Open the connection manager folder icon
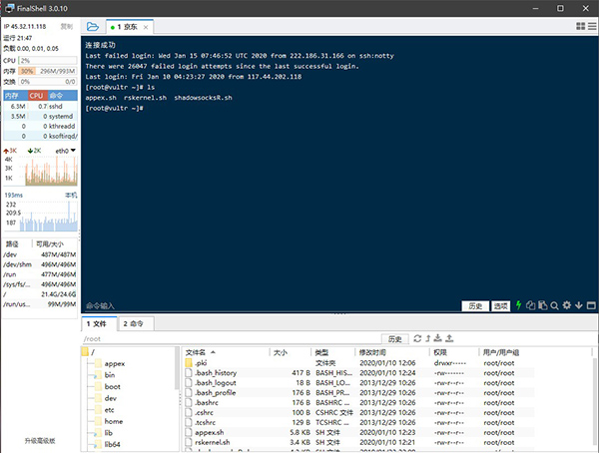Viewport: 599px width, 453px height. 93,26
